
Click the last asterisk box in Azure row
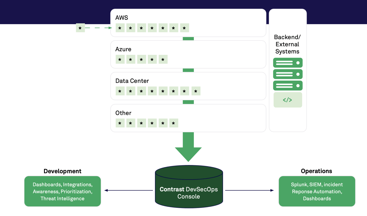coord(163,59)
